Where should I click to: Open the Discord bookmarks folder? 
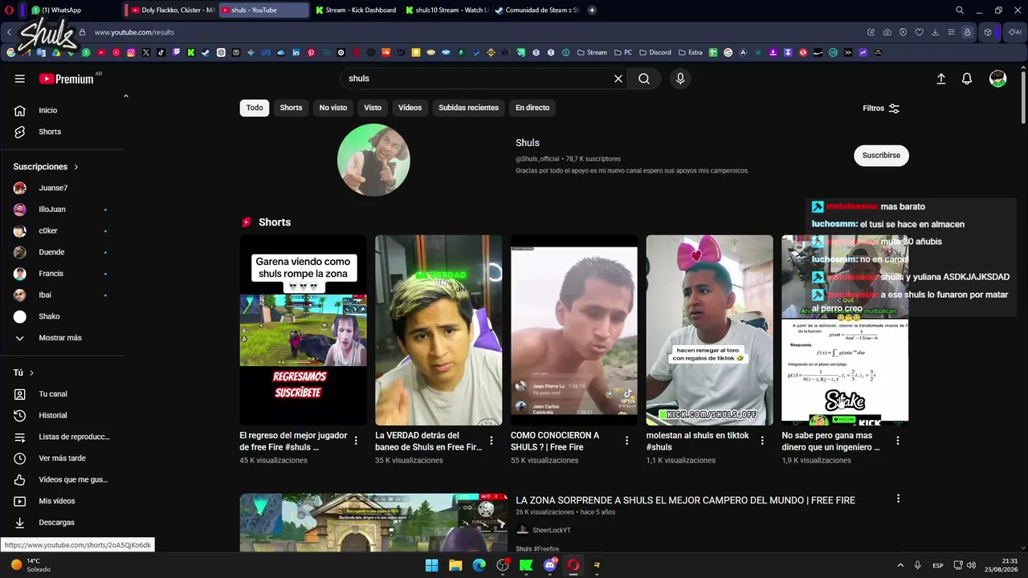pyautogui.click(x=655, y=52)
